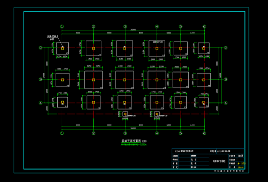Select yellow column marker at grid B-4
Image resolution: width=268 pixels, height=182 pixels.
157,80
